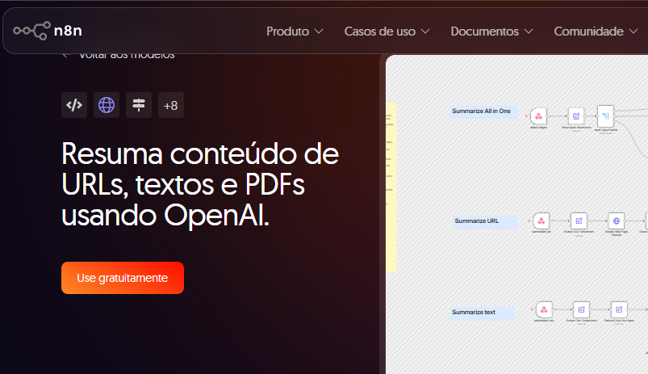The height and width of the screenshot is (374, 648).
Task: Click edit node in Summarize All in One row
Action: click(x=576, y=116)
